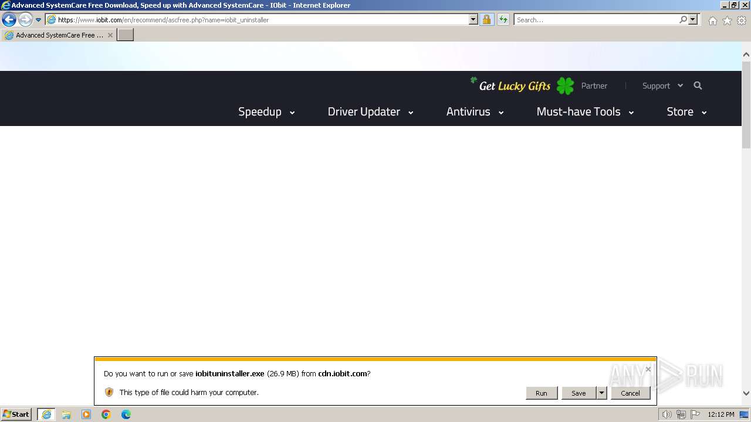The image size is (751, 422).
Task: Click the website search magnifier icon
Action: point(698,86)
